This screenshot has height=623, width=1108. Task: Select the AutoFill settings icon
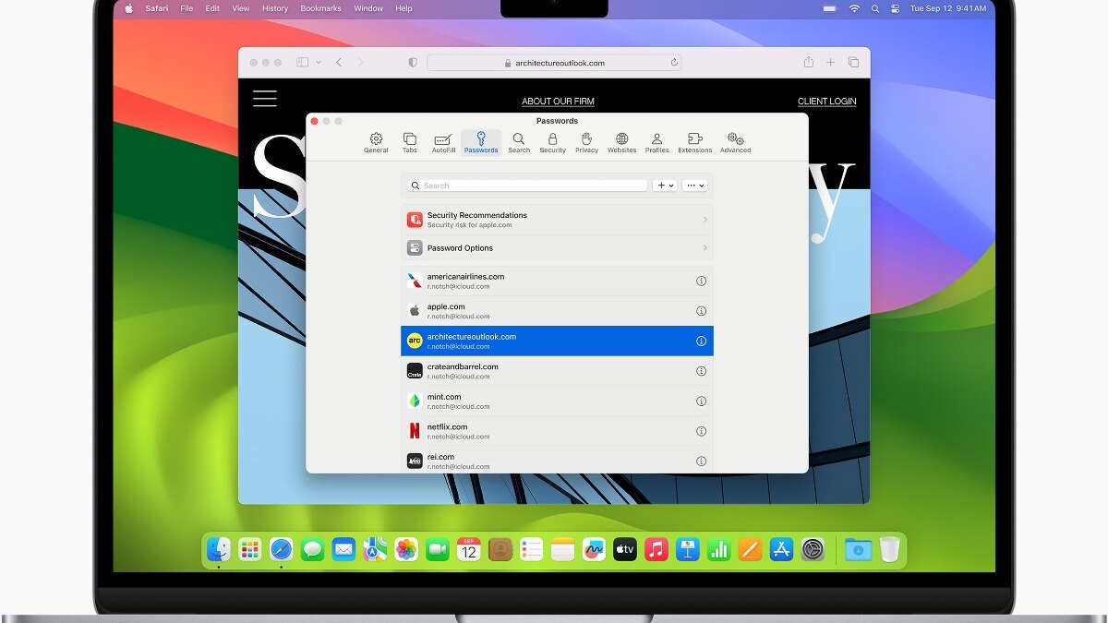[x=443, y=142]
